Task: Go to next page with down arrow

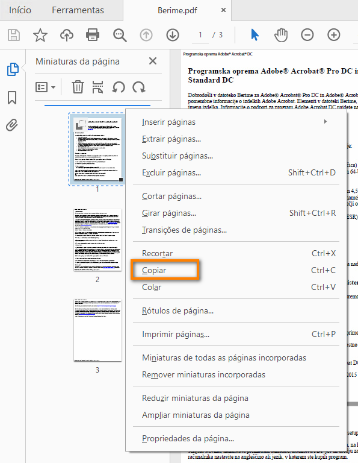Action: click(173, 35)
